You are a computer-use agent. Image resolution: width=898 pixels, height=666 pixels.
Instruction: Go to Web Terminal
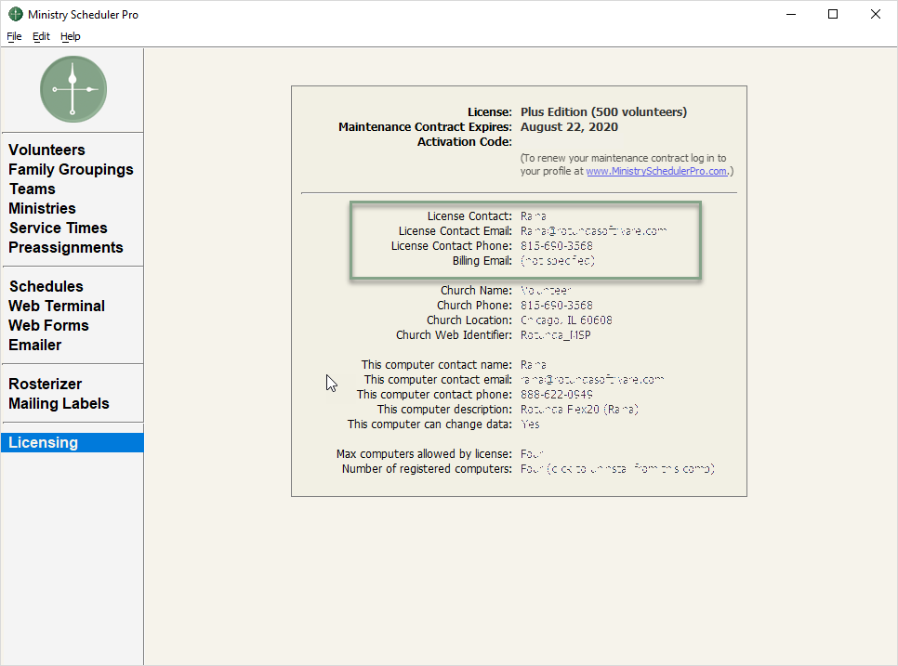[56, 306]
